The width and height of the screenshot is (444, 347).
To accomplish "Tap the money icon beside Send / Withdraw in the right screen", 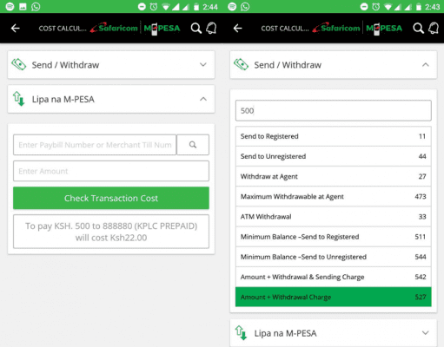I will [241, 64].
